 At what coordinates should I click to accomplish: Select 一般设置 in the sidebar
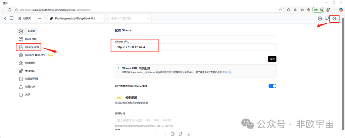pyautogui.click(x=27, y=31)
